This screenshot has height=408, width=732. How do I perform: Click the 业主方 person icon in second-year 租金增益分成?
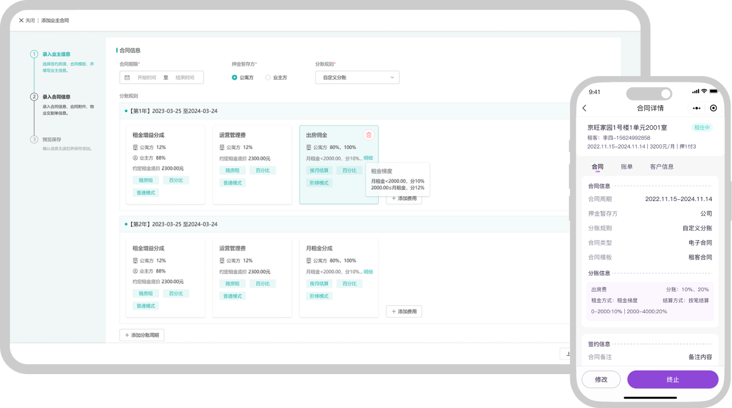[x=135, y=271]
